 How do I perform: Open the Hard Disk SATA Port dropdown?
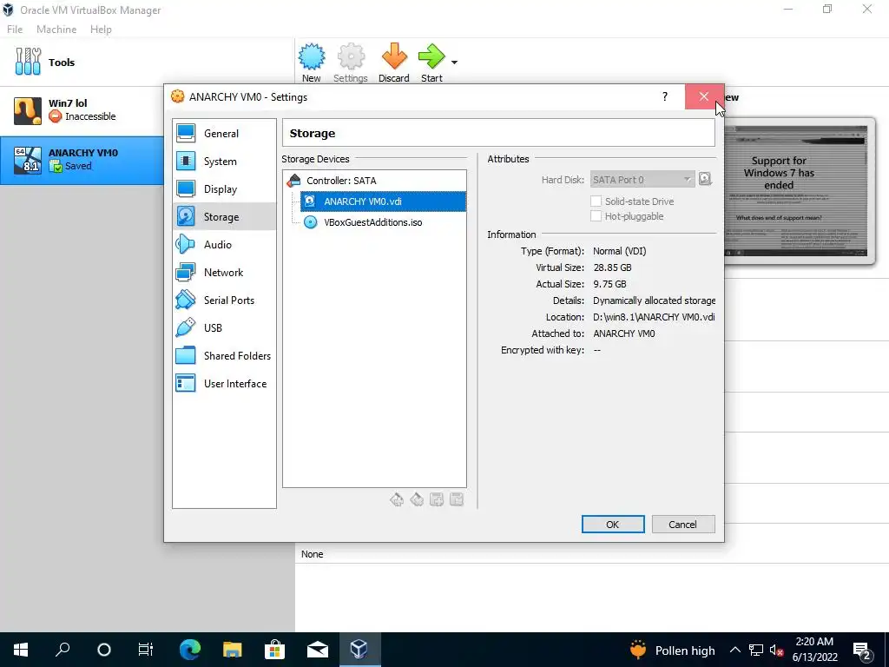pyautogui.click(x=642, y=180)
